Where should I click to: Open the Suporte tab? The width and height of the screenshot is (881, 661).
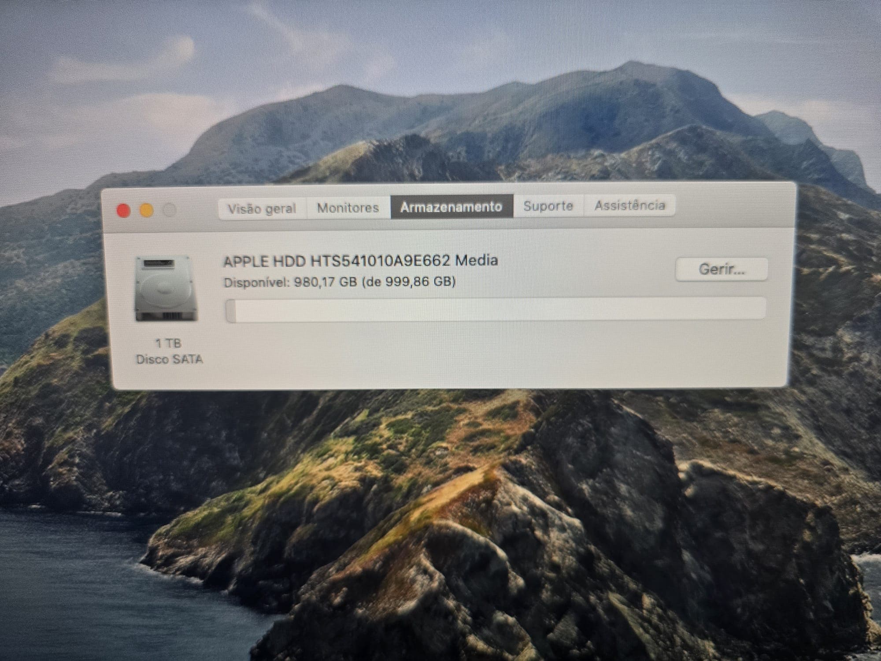click(x=548, y=206)
